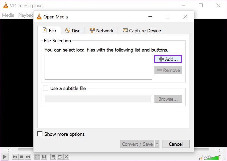Open extended settings equalizer icon

point(44,157)
